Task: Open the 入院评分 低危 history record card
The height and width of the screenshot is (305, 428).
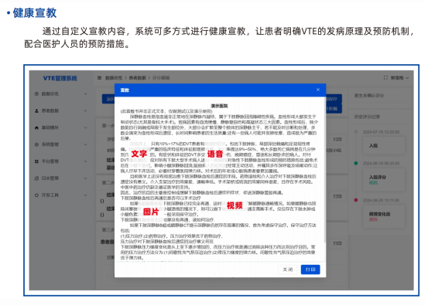Action: point(384,180)
